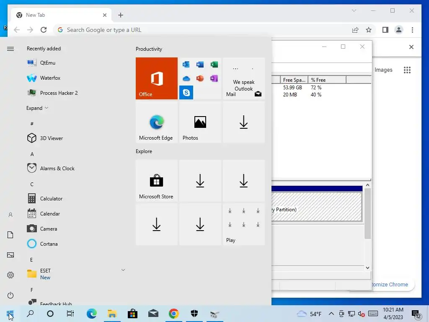
Task: Click the letter C app list header
Action: pos(32,184)
